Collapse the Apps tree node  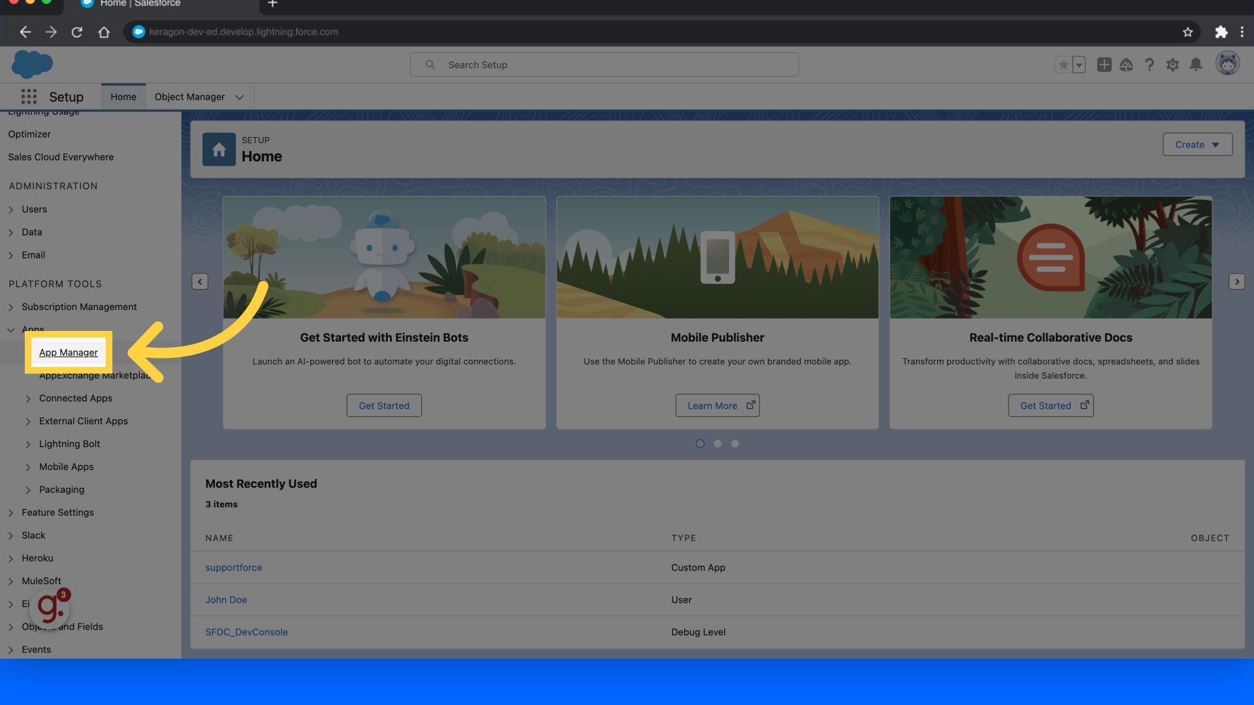pos(11,330)
